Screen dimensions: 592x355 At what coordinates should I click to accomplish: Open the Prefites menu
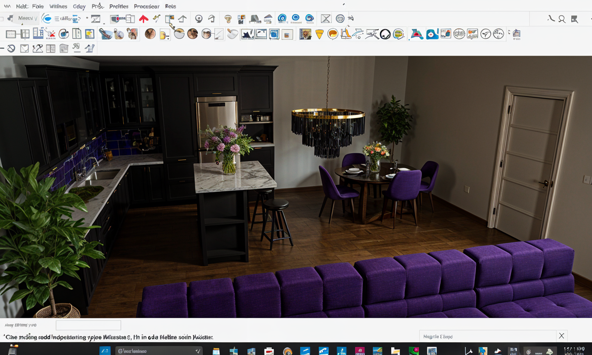(x=119, y=6)
